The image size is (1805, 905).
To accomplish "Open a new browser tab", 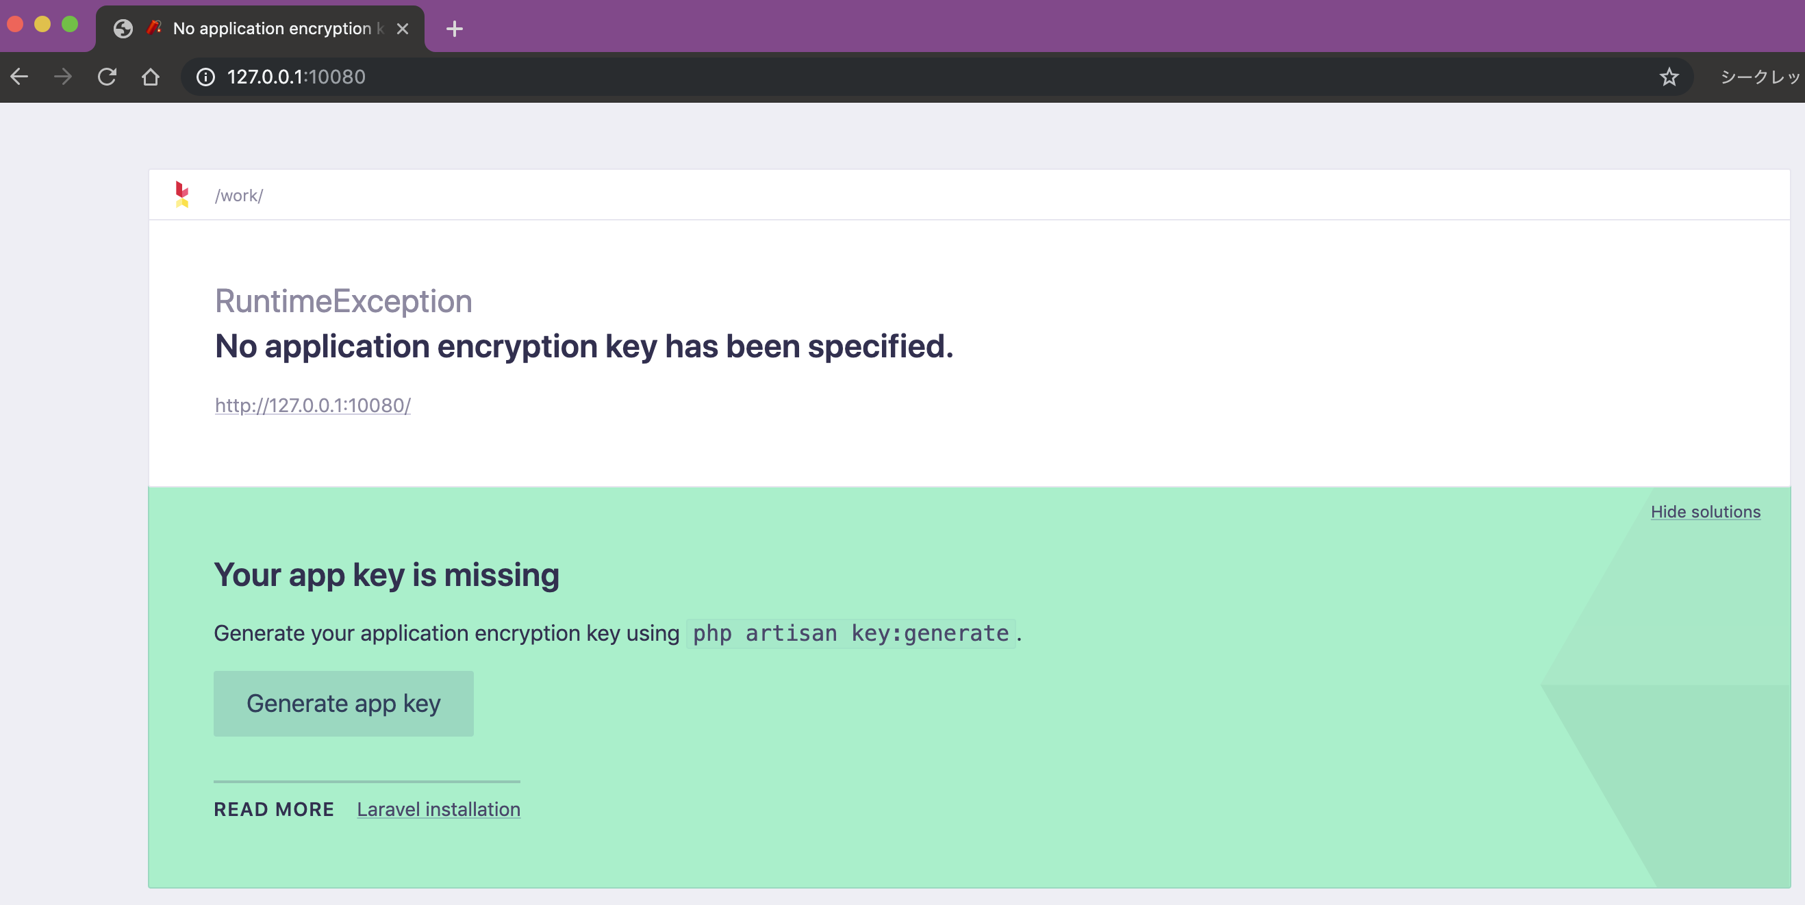I will coord(454,29).
